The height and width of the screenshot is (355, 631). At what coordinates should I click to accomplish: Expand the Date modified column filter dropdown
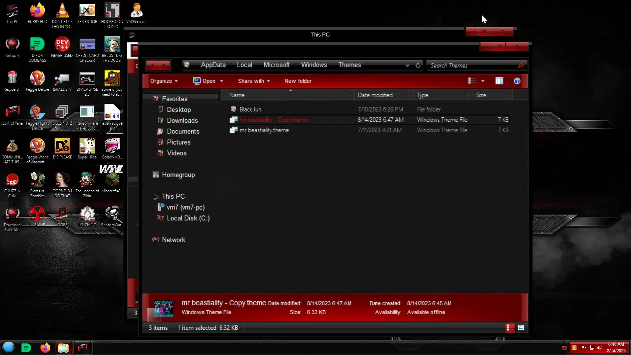410,95
